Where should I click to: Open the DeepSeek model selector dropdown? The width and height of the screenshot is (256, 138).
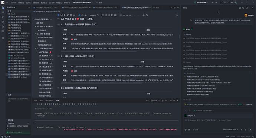(x=230, y=129)
